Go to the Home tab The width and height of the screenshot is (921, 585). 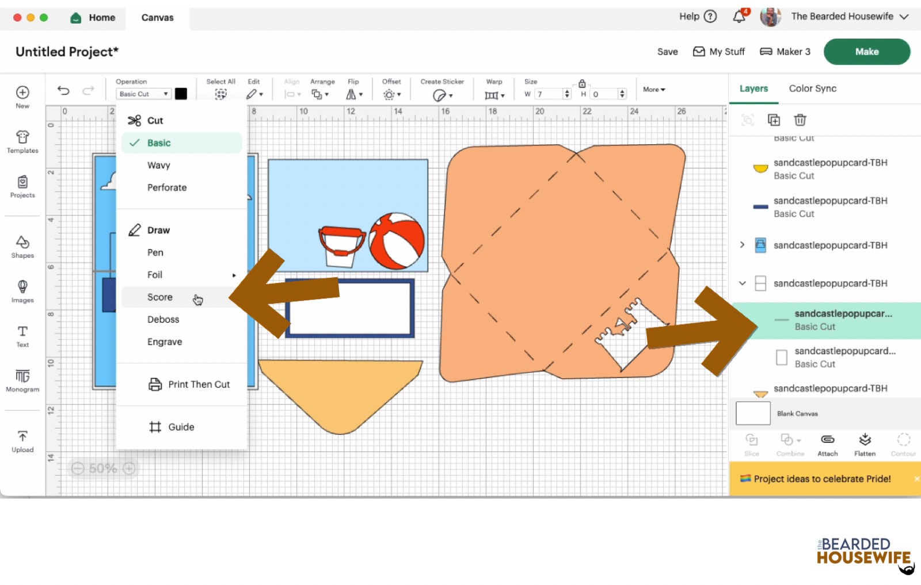coord(93,18)
